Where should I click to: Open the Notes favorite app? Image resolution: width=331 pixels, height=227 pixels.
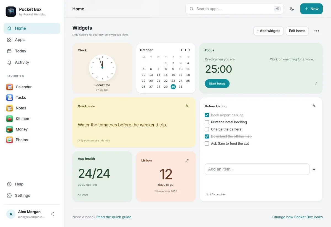point(32,108)
